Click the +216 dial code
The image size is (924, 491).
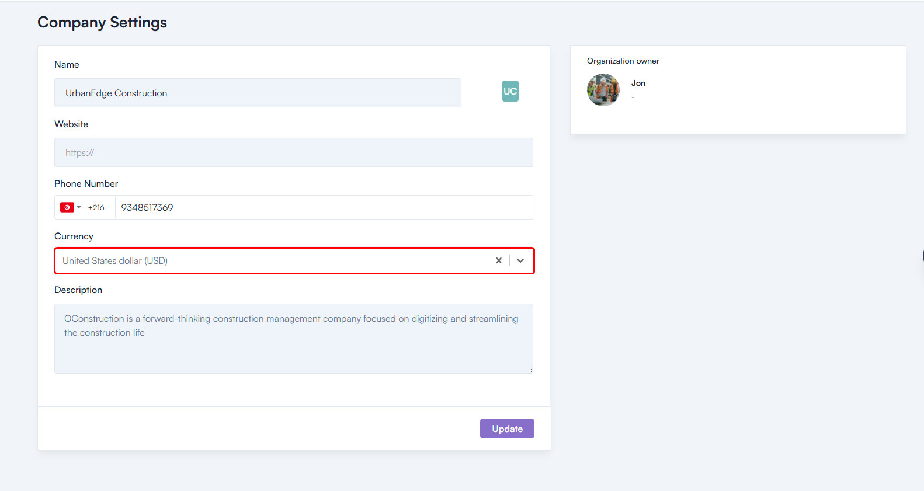point(96,207)
